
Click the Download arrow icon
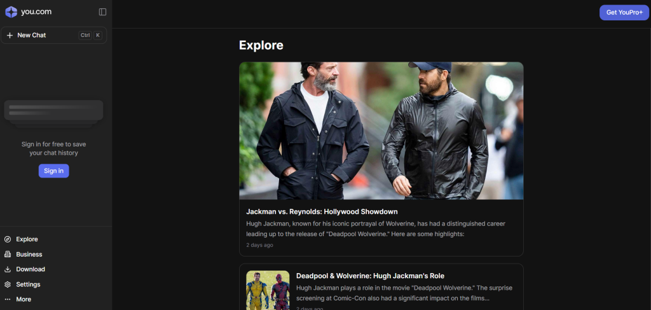(x=8, y=269)
